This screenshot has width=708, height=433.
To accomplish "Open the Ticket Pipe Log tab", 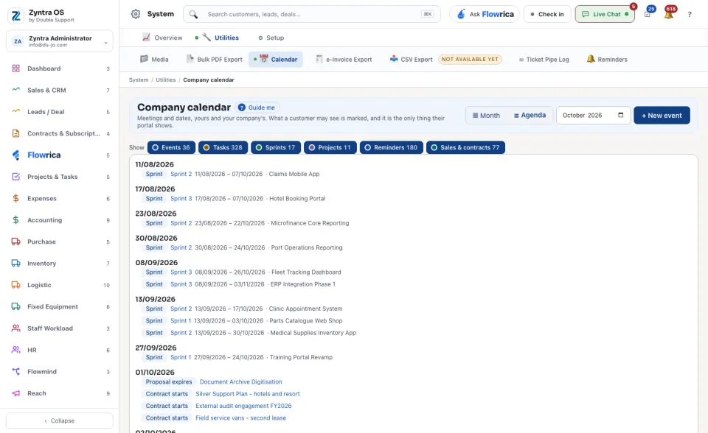I will 544,60.
